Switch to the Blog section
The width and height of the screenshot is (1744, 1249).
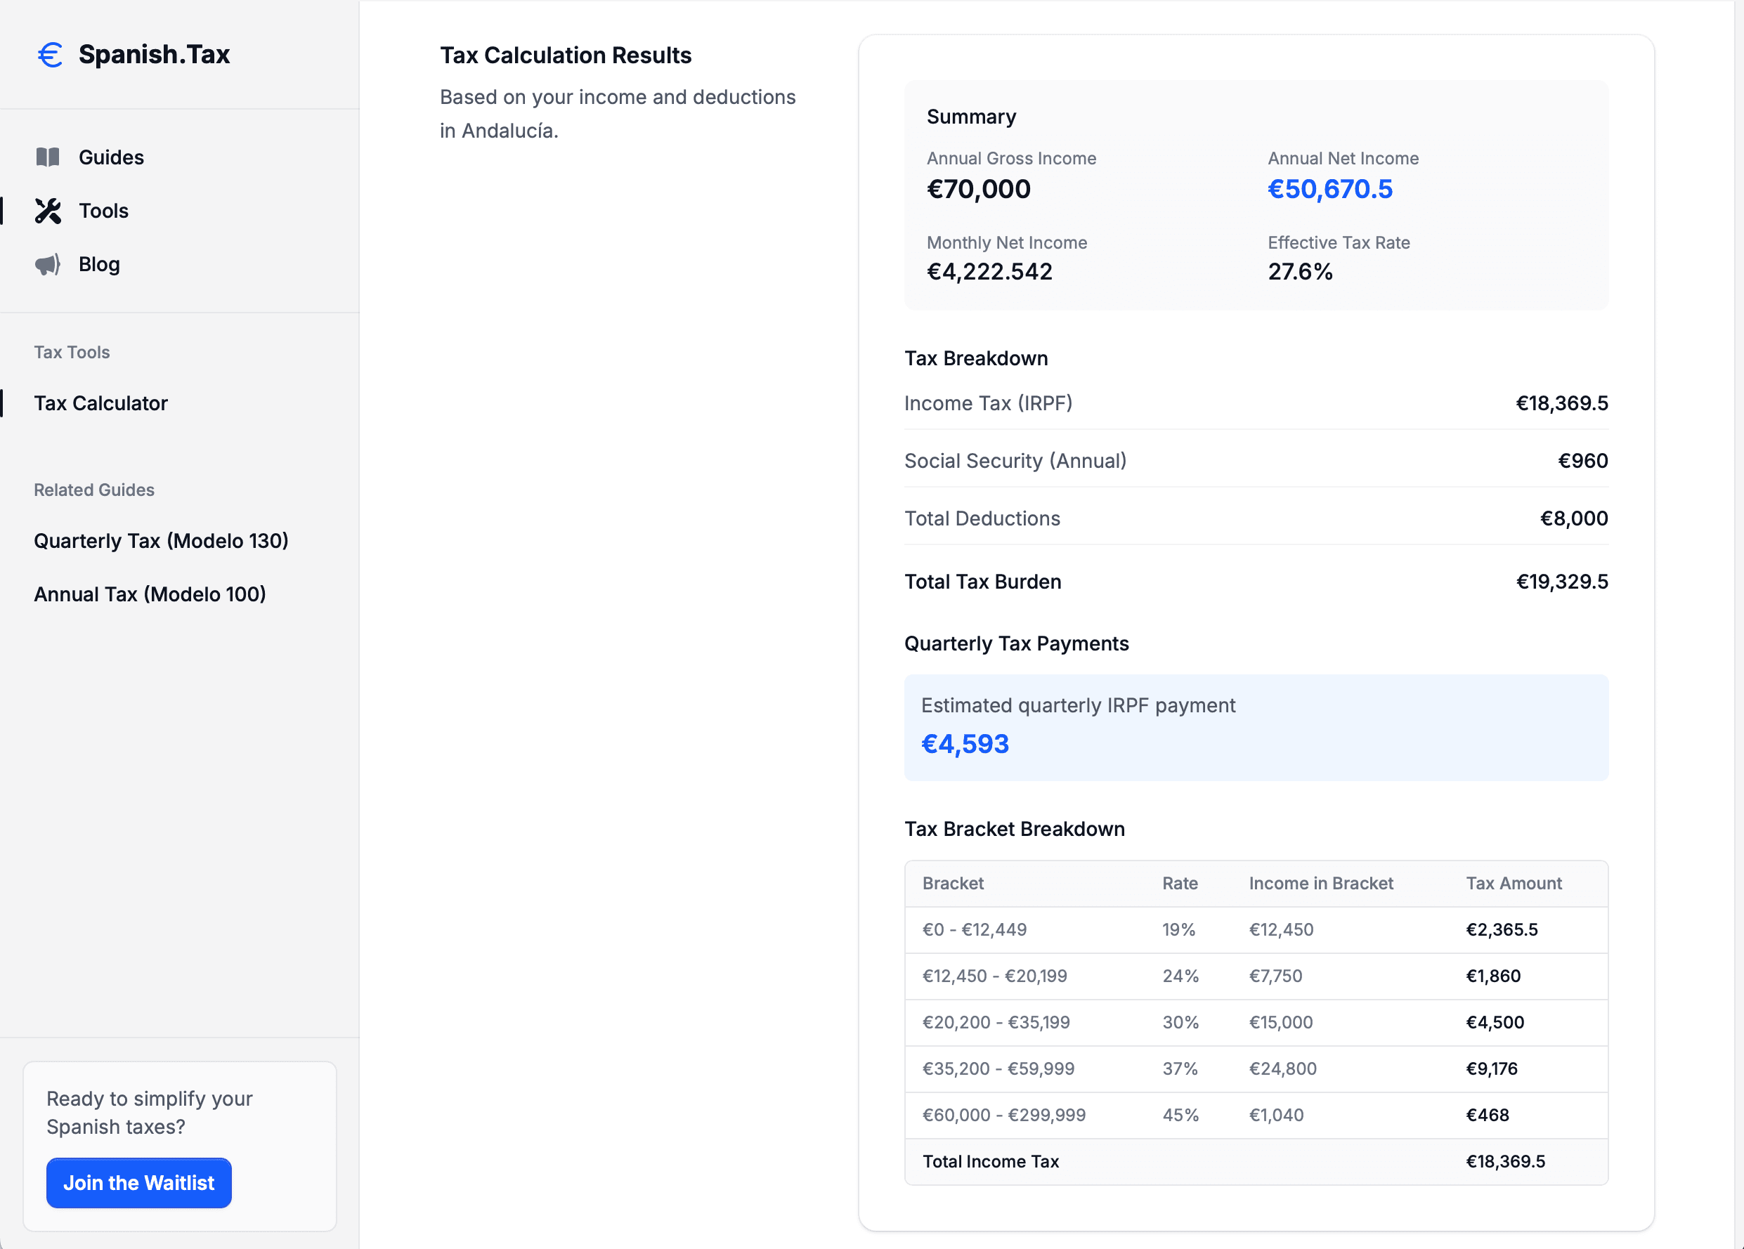98,264
